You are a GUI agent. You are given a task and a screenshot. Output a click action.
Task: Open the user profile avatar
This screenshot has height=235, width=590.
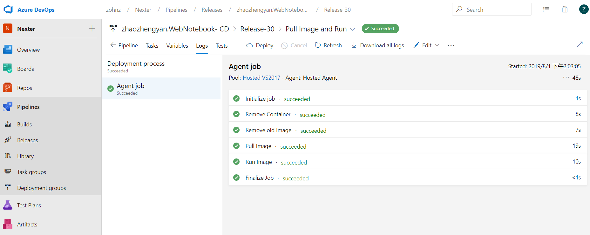click(584, 10)
